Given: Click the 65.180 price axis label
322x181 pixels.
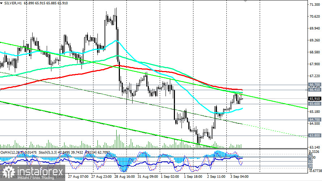Looking at the screenshot, I should pos(315,111).
